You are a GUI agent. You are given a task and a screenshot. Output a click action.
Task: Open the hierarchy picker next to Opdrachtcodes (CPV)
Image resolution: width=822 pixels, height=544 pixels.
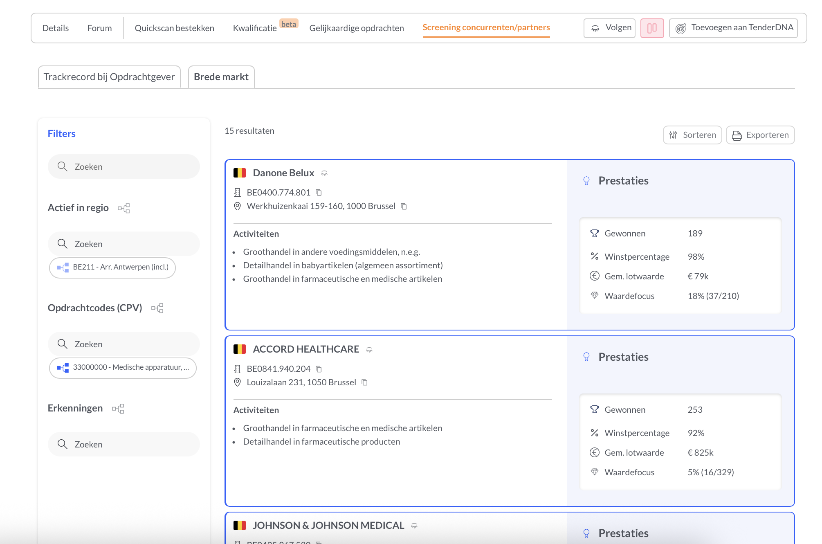(x=158, y=308)
